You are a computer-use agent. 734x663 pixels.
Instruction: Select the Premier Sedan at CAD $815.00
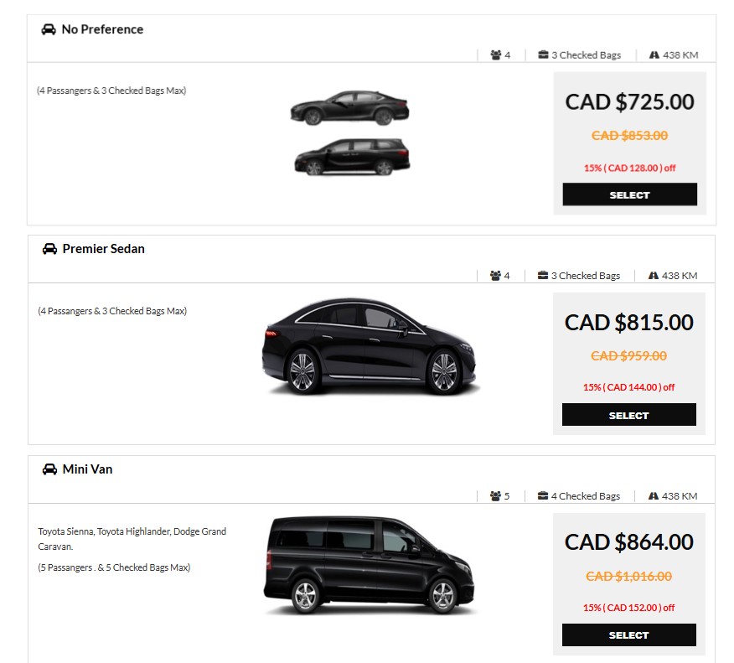click(x=628, y=415)
